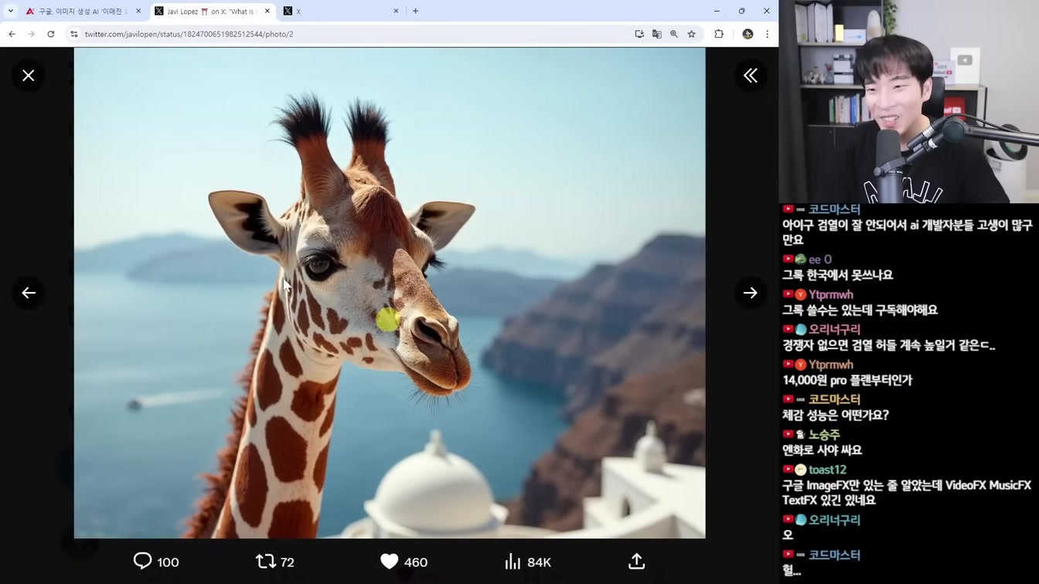
Task: Click chat message '체감 성능은 어떤가요?'
Action: pyautogui.click(x=836, y=415)
